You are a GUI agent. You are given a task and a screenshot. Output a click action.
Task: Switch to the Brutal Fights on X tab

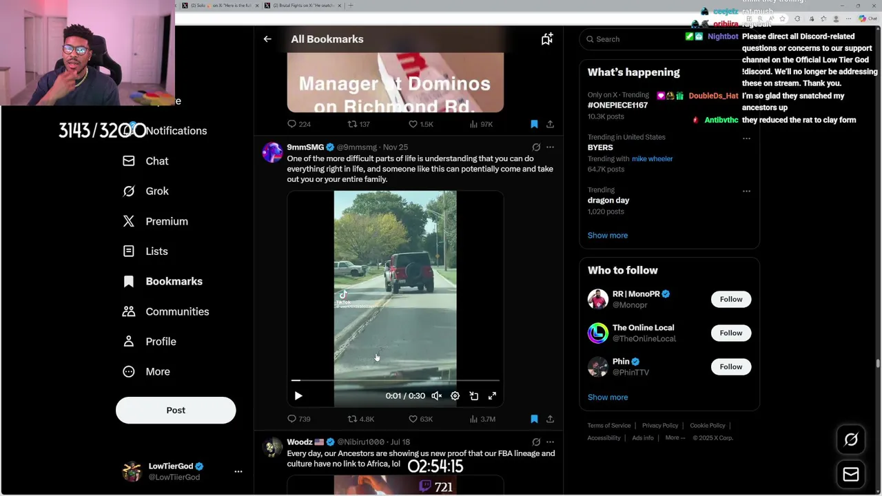click(x=303, y=6)
